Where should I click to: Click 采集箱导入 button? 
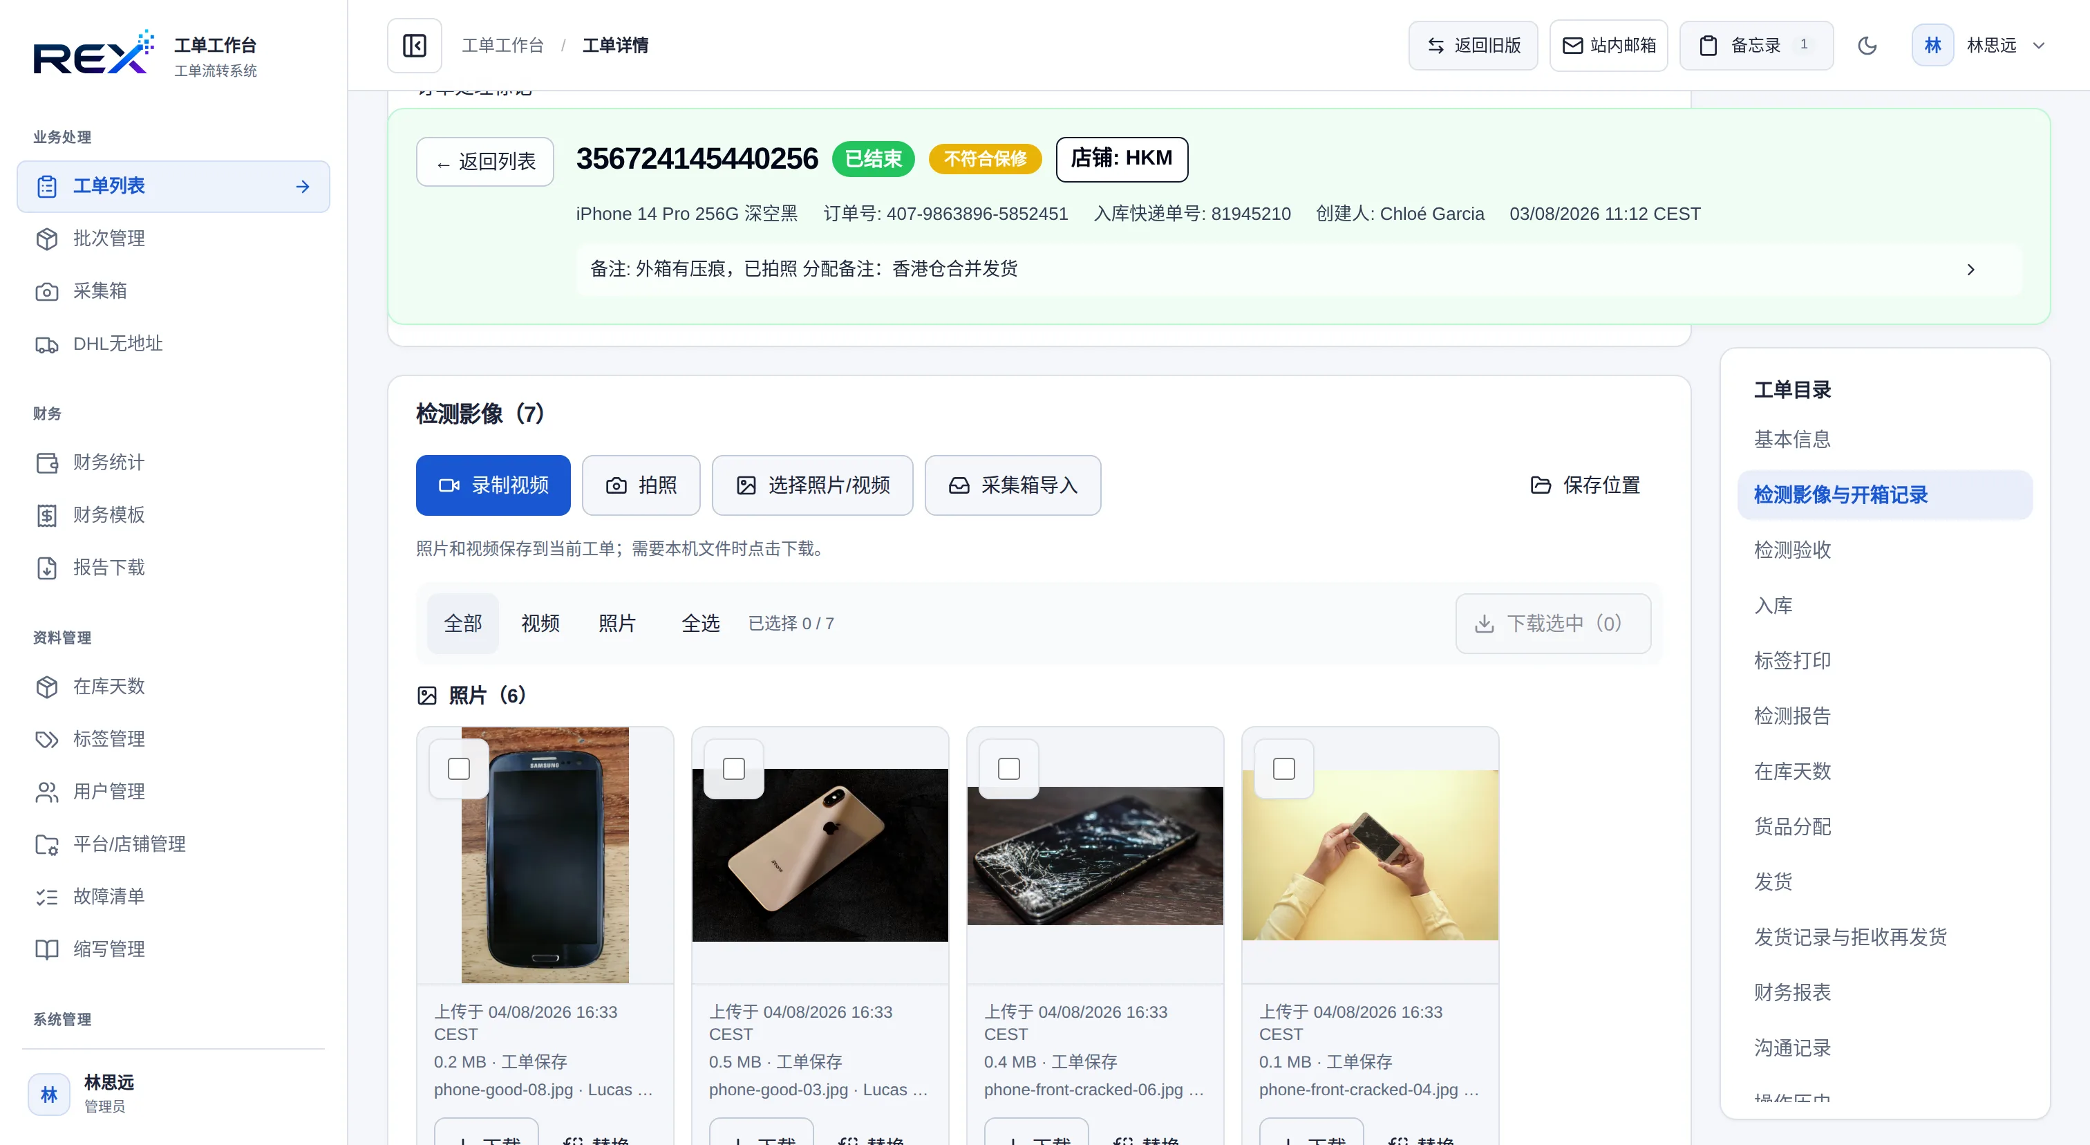pyautogui.click(x=1013, y=485)
